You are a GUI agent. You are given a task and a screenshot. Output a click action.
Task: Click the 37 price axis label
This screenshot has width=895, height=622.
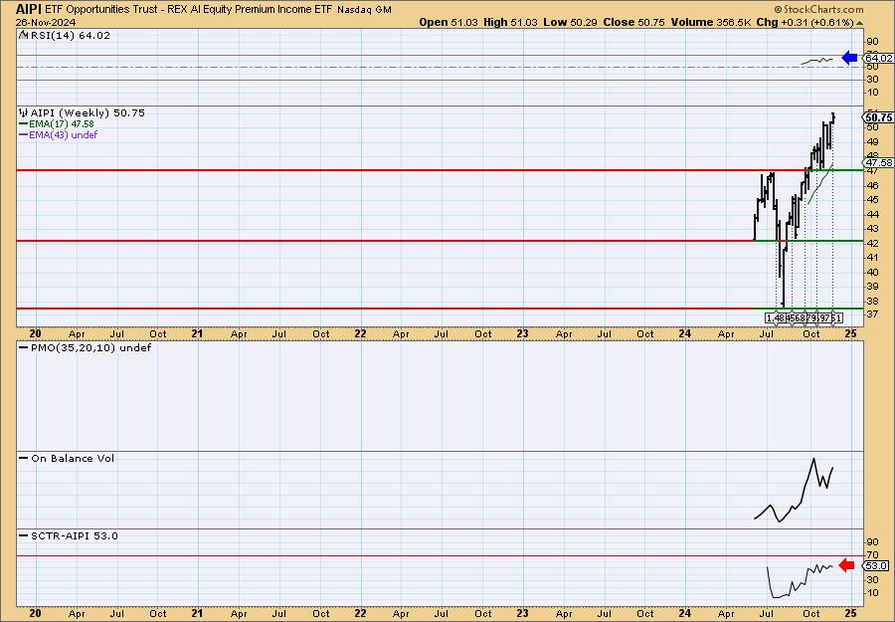(x=873, y=313)
